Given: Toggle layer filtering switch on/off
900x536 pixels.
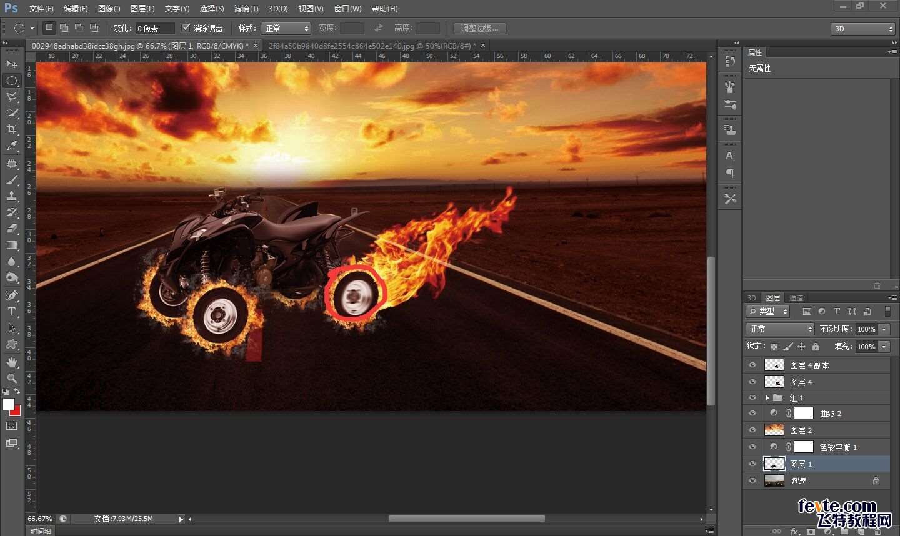Looking at the screenshot, I should coord(887,311).
